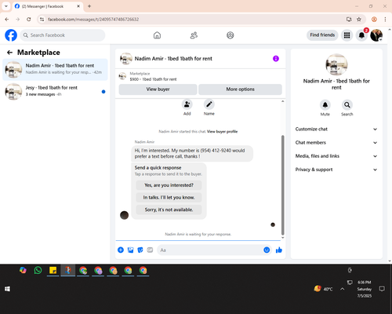392x314 pixels.
Task: Click the Find friends button
Action: click(x=322, y=35)
